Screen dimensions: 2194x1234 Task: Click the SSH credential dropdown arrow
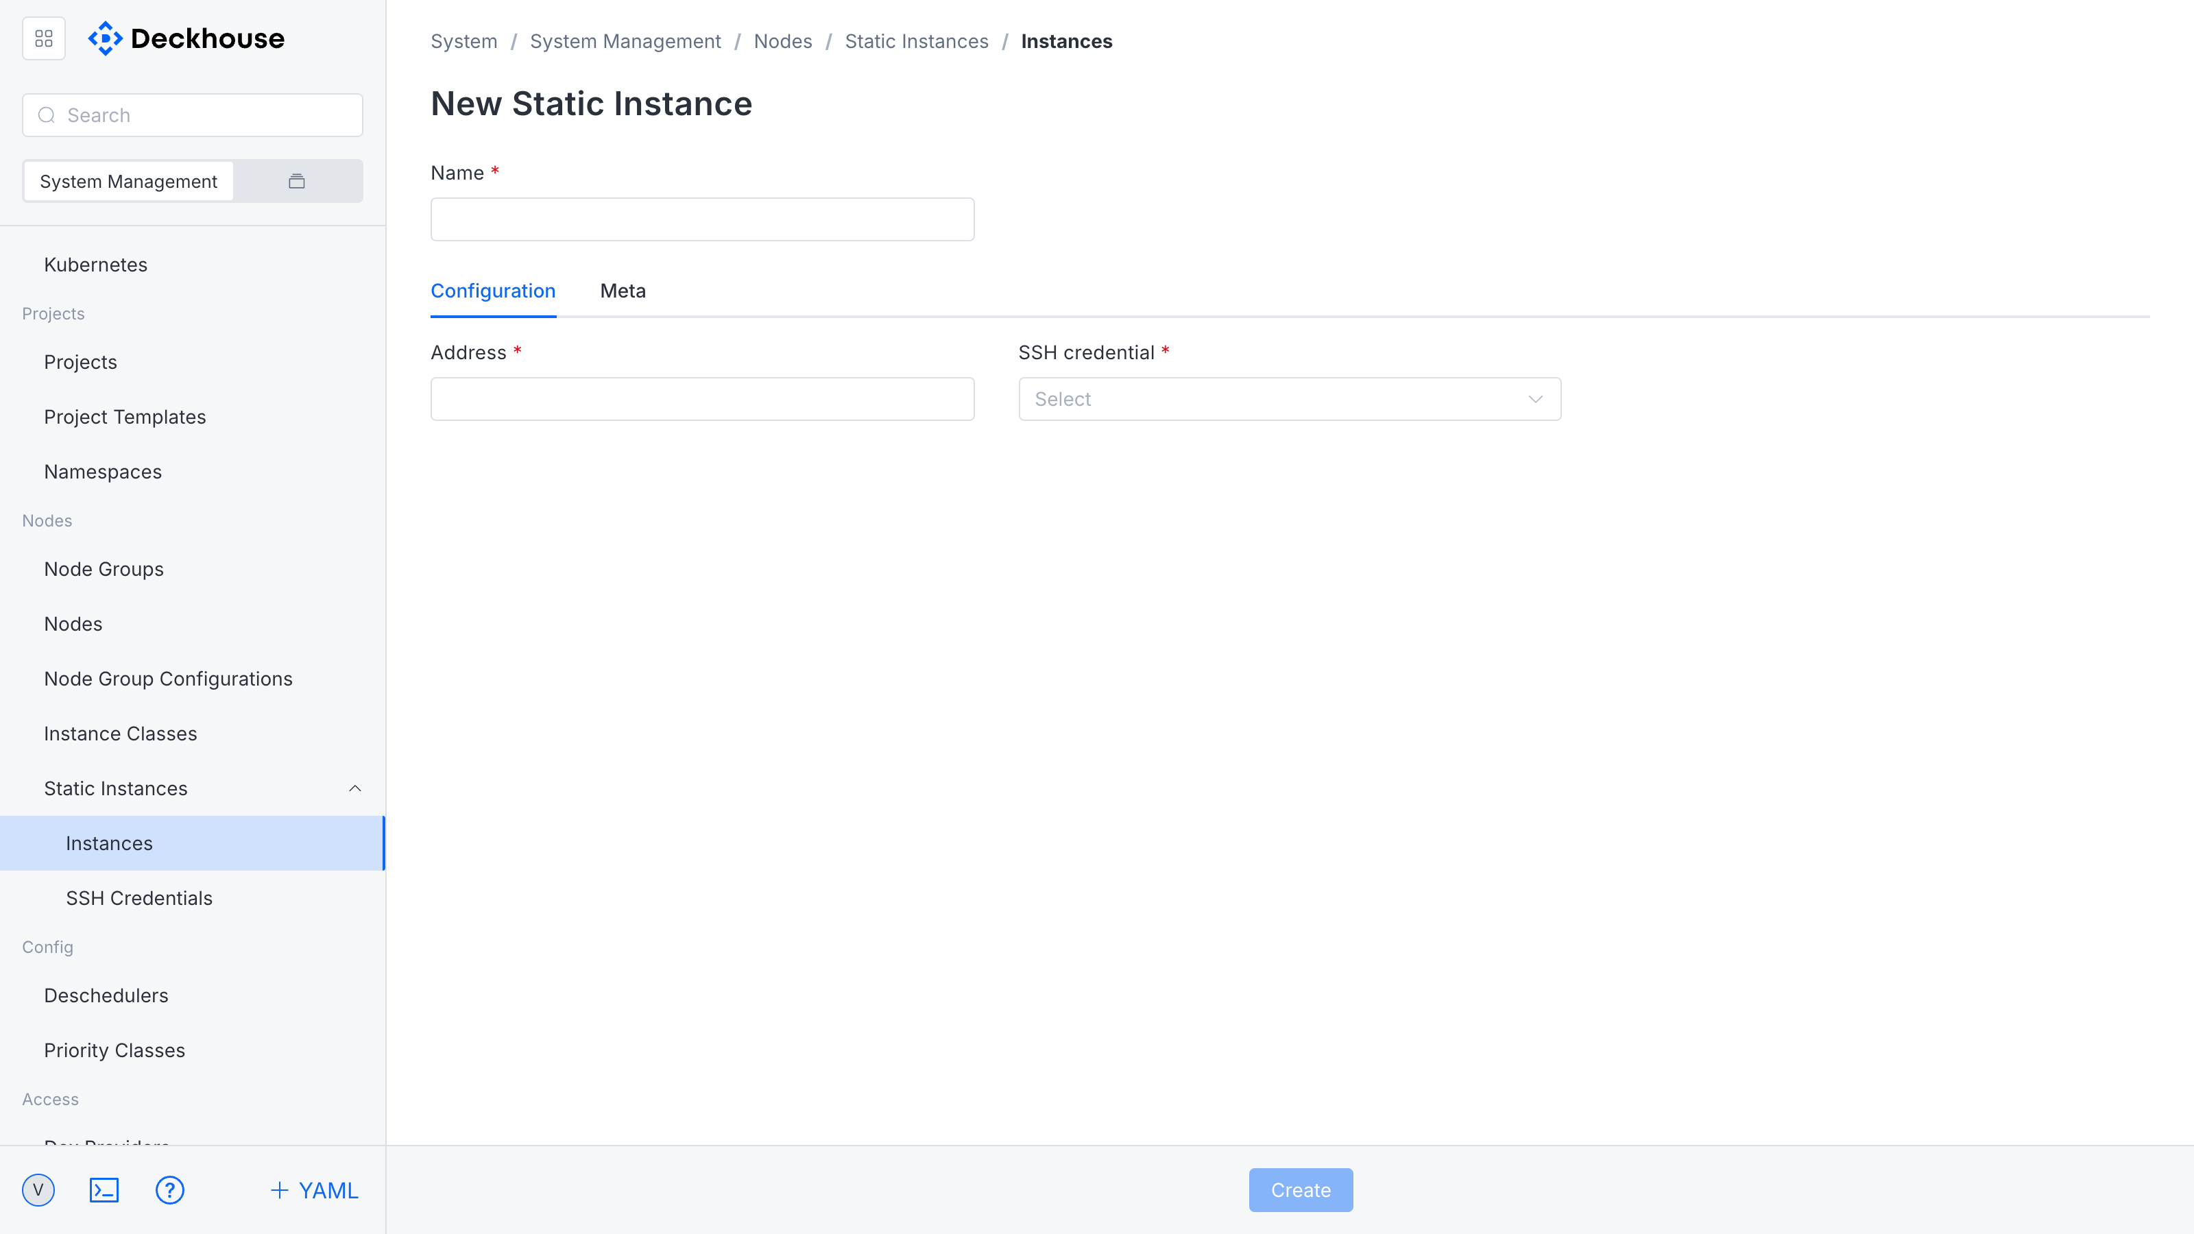click(x=1536, y=398)
